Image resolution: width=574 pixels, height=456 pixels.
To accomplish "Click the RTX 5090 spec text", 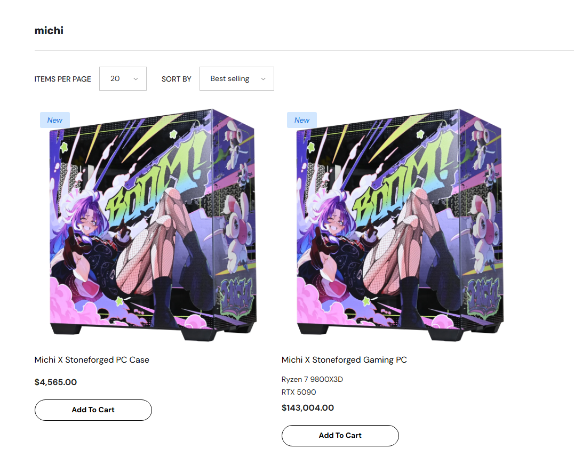I will [299, 392].
